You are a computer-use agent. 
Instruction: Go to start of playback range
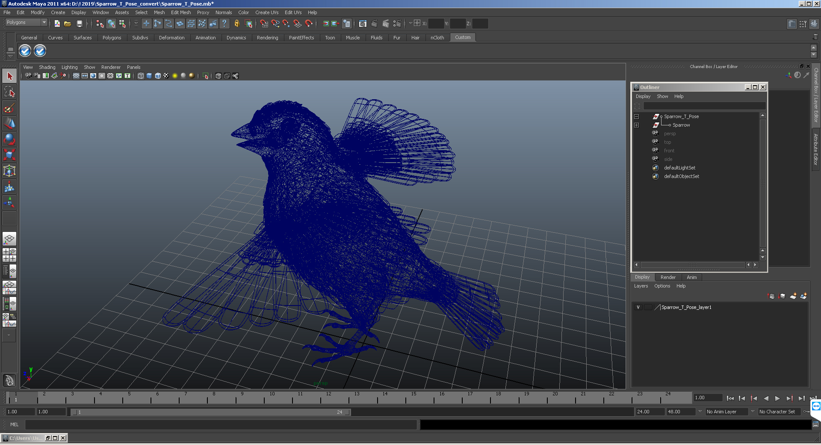coord(730,398)
